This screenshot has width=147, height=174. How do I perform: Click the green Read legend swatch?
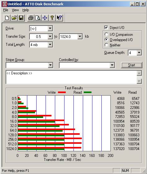point(88,92)
